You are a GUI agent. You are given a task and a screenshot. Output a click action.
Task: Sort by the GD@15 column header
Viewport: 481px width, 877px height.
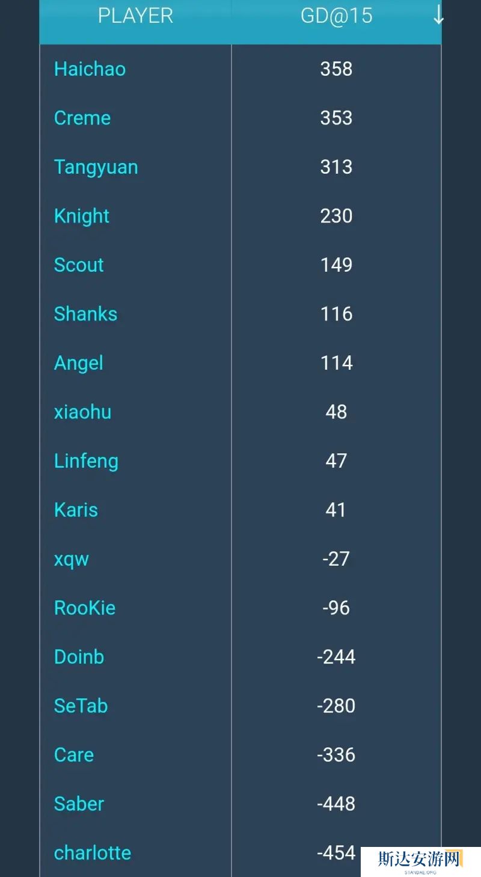336,16
